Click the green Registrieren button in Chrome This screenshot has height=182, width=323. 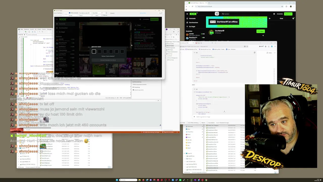(x=288, y=14)
